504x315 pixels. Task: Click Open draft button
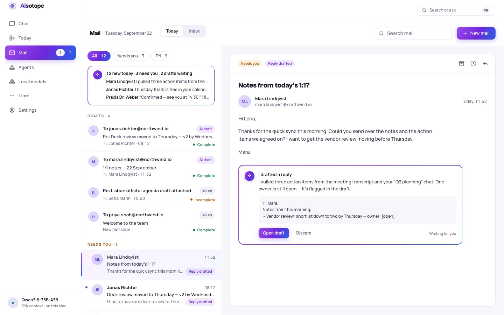click(274, 233)
